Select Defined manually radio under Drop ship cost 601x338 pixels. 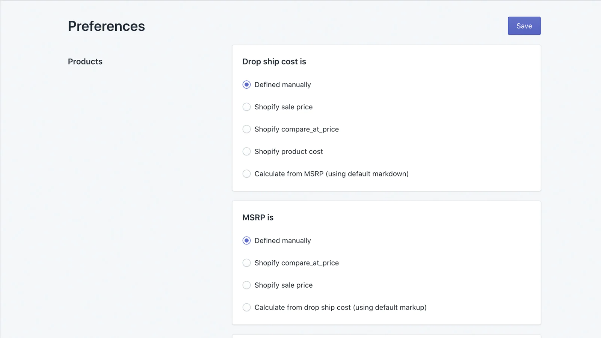click(x=246, y=85)
